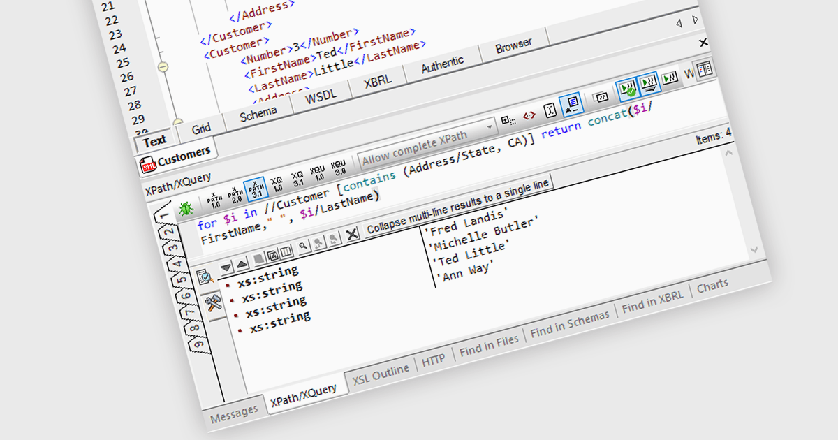Open the Messages tab
This screenshot has width=838, height=440.
pyautogui.click(x=234, y=413)
